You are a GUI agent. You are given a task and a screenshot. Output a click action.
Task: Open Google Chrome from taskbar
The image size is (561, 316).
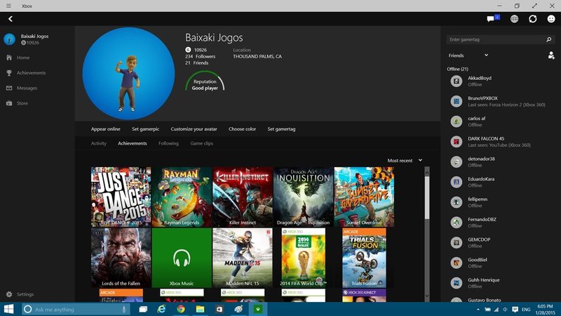[x=181, y=309]
